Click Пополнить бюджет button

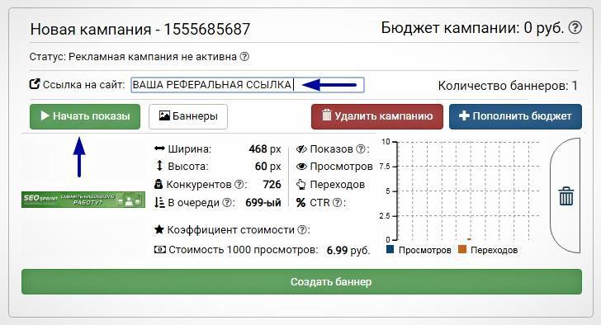click(515, 116)
